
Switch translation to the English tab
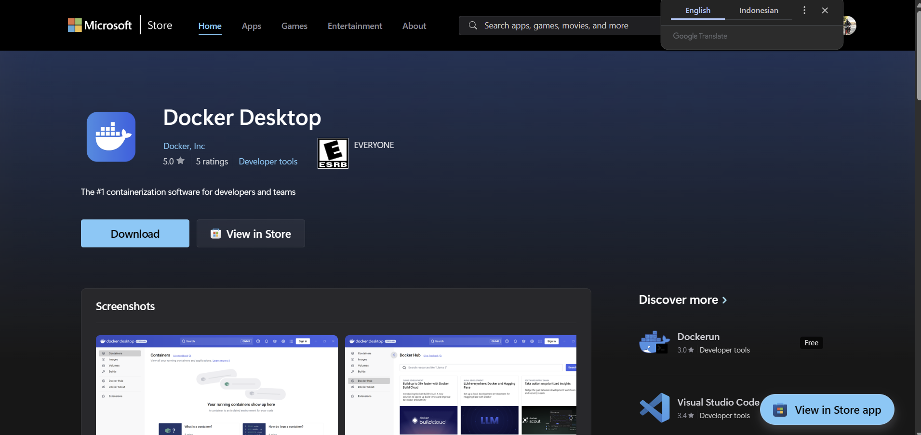[x=697, y=11]
